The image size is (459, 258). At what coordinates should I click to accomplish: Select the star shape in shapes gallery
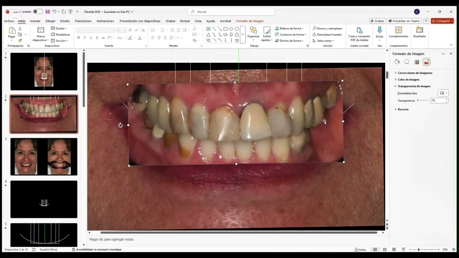point(237,40)
